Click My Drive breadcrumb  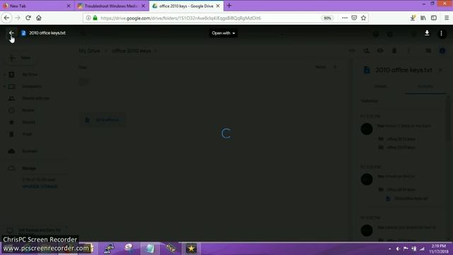tap(90, 51)
